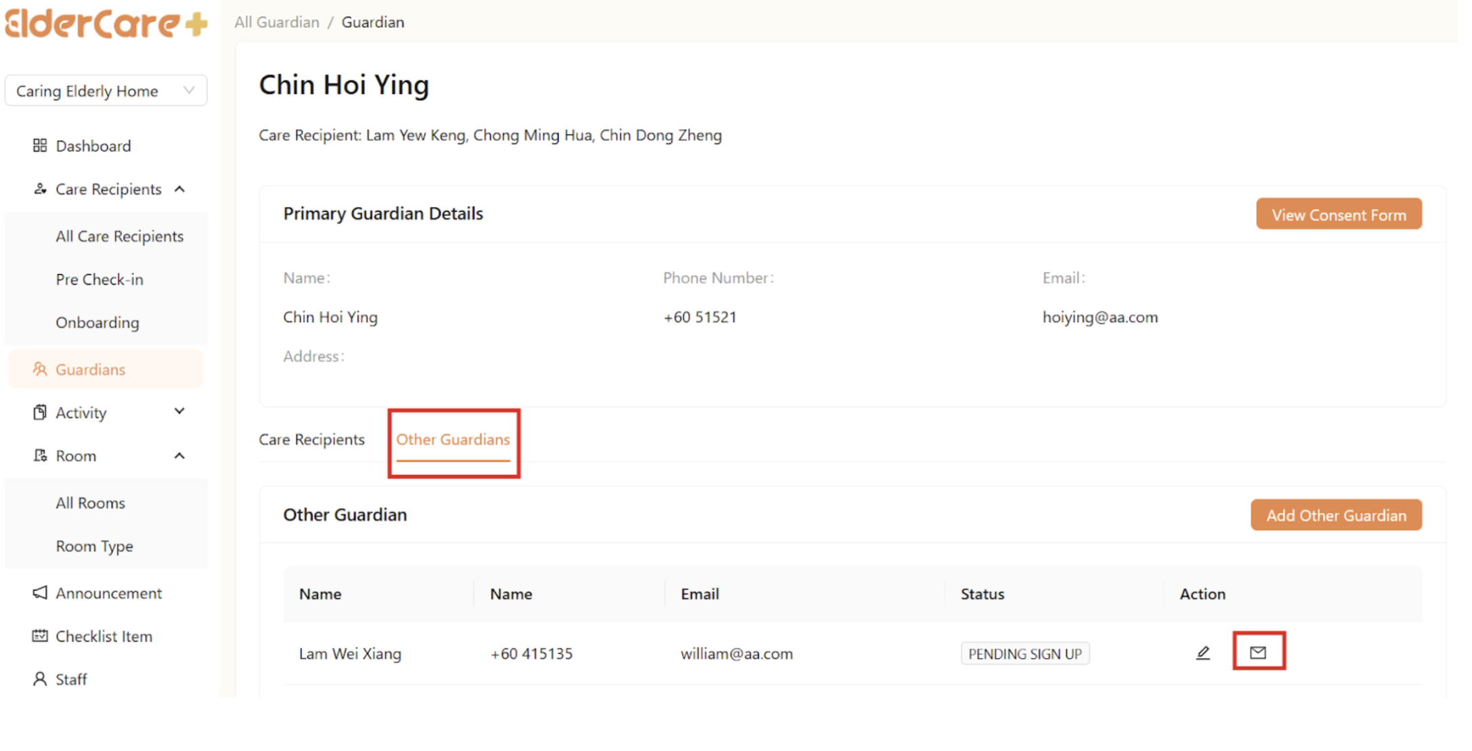Select the Other Guardians tab

click(x=453, y=439)
